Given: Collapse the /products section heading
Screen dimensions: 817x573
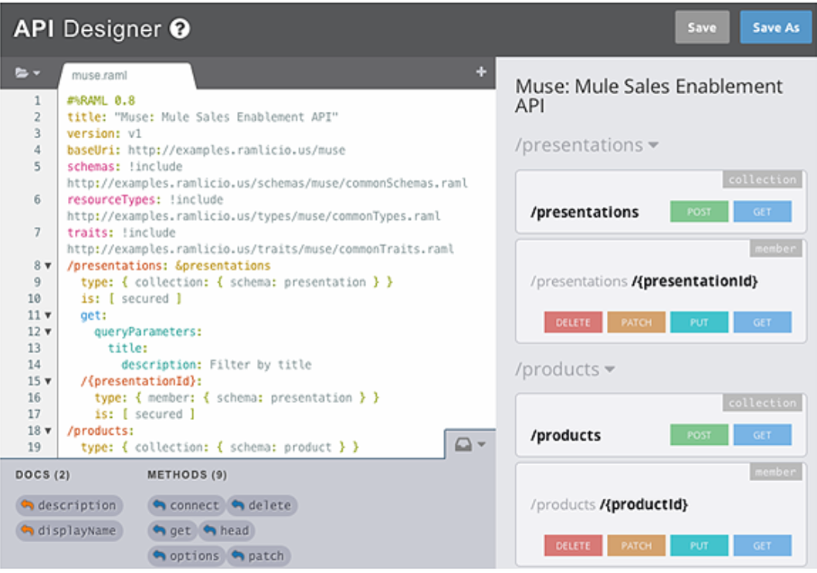Looking at the screenshot, I should click(564, 369).
